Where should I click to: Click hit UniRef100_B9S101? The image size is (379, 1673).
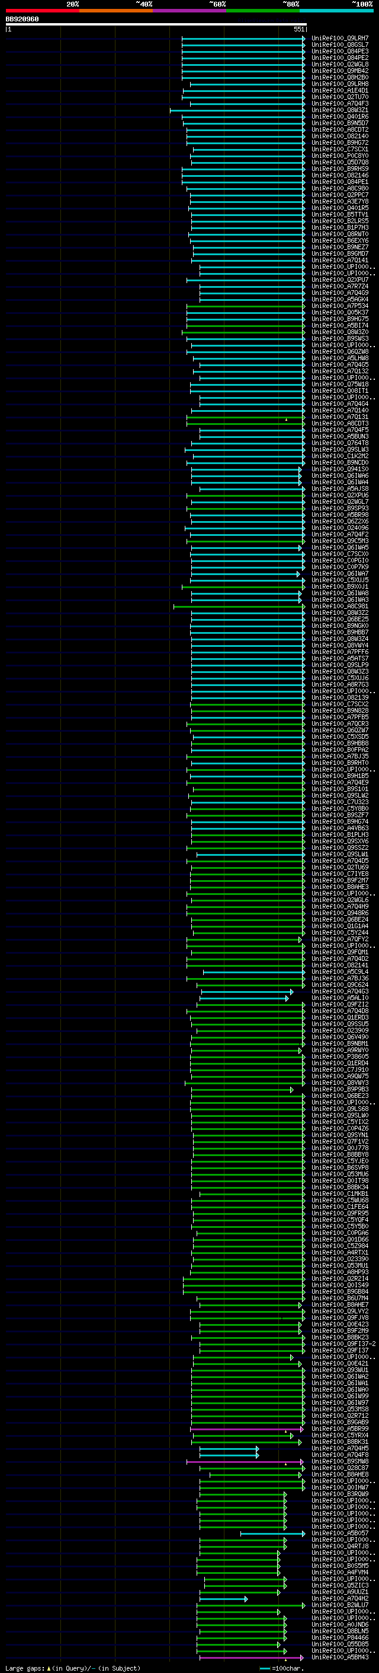339,790
